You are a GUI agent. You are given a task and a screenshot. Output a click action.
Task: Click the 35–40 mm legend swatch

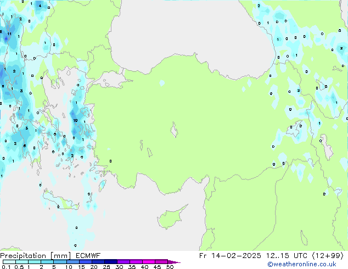tap(136, 262)
